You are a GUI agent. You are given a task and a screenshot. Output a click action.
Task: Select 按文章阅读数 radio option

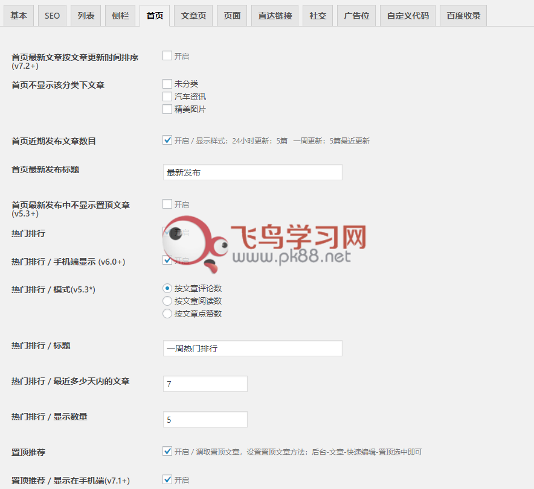(x=167, y=301)
